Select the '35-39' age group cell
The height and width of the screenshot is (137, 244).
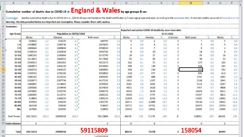coord(13,70)
